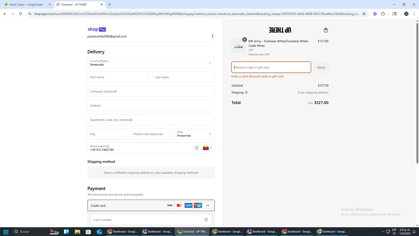This screenshot has height=236, width=419.
Task: Click the Apply discount button
Action: pos(321,67)
